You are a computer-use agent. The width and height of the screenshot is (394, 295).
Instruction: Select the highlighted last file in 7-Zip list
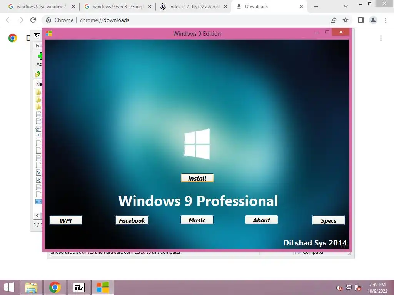[38, 201]
